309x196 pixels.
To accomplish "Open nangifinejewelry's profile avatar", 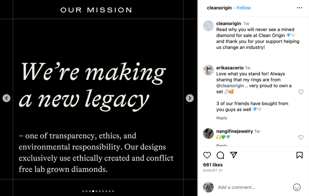I will click(x=208, y=133).
